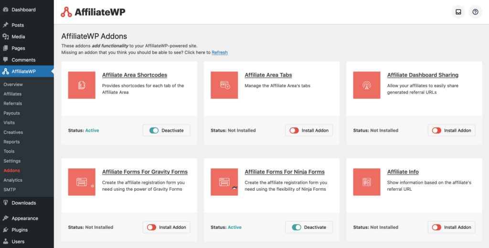Open the notifications inbox icon

tap(458, 12)
